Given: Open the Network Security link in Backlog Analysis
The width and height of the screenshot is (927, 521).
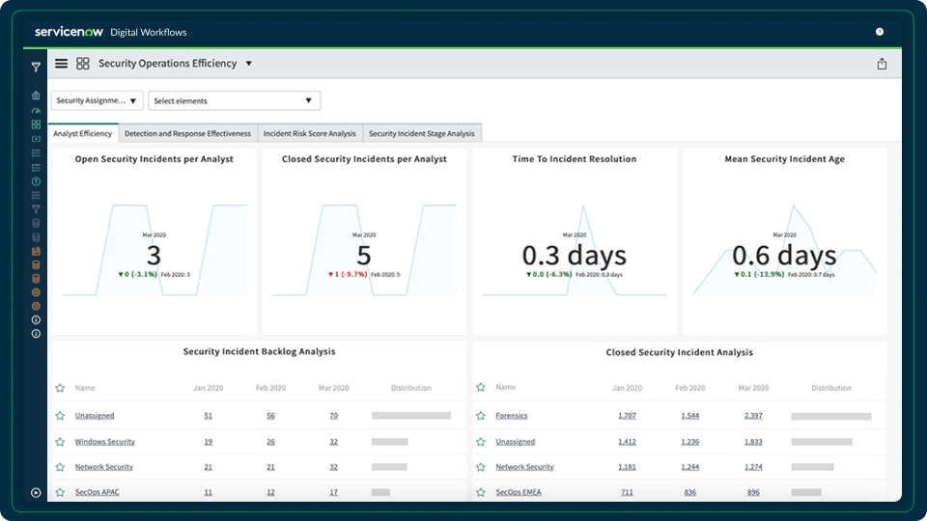Looking at the screenshot, I should [104, 467].
